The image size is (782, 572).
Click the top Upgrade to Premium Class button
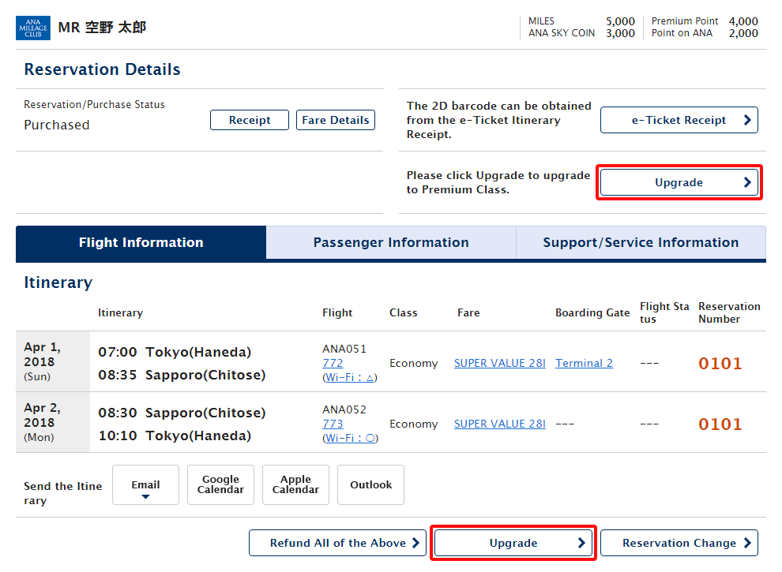[679, 182]
